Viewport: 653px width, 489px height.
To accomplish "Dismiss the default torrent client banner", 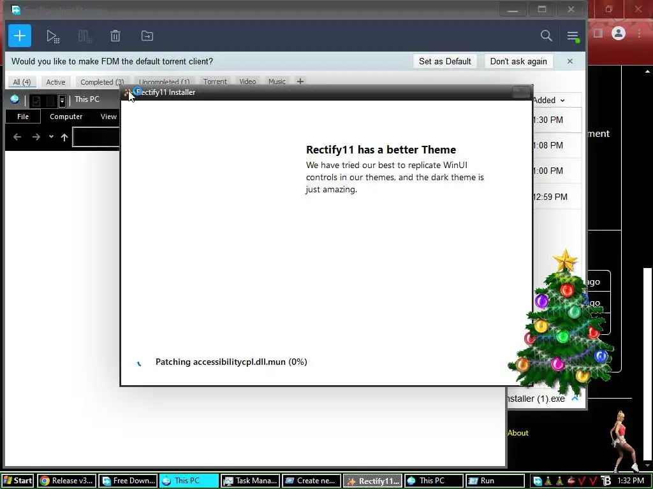I will (569, 61).
